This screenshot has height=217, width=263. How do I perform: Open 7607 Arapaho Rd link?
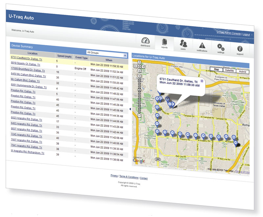27,141
